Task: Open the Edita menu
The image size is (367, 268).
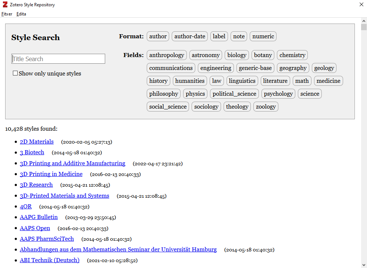Action: 21,14
